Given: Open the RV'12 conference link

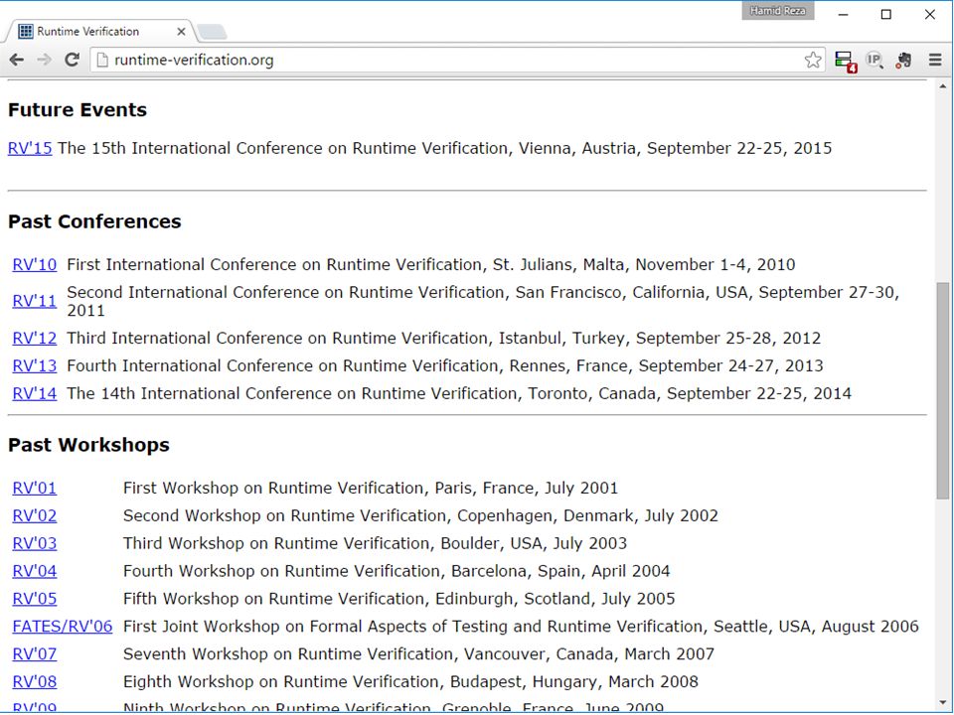Looking at the screenshot, I should point(35,338).
